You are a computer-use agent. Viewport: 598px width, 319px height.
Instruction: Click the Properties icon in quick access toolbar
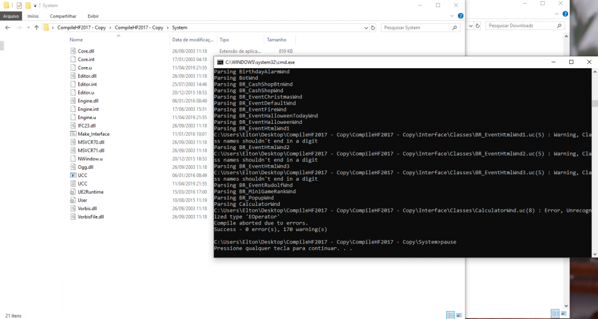click(19, 5)
